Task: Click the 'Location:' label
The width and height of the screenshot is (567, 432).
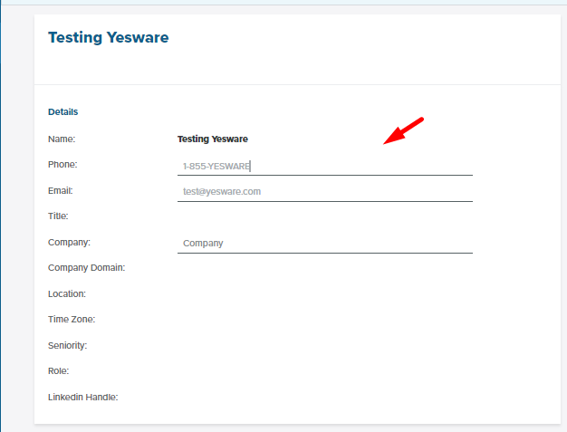Action: [67, 294]
